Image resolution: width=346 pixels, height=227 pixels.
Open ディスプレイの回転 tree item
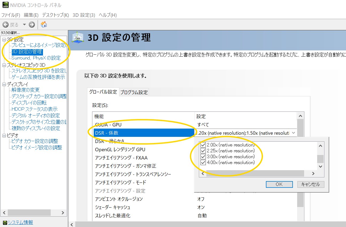29,103
